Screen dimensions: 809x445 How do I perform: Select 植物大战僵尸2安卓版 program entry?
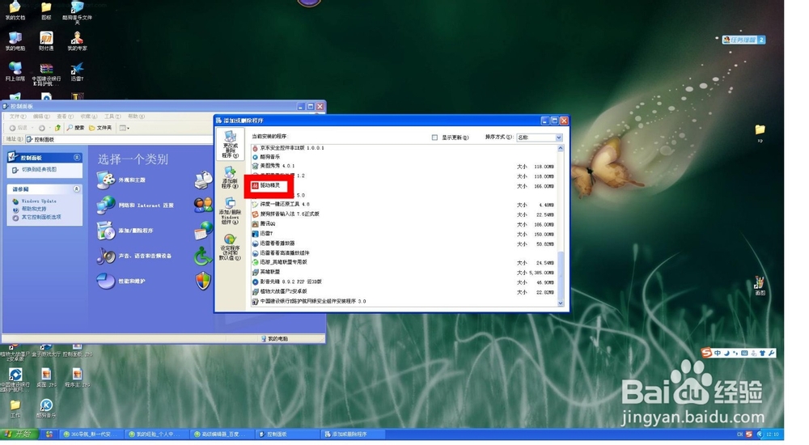tap(280, 291)
